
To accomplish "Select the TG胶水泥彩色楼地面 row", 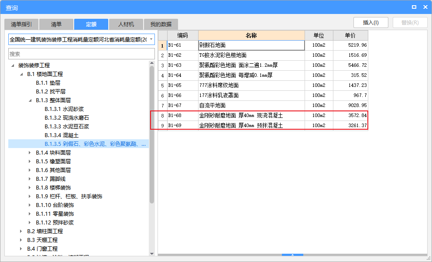I will click(263, 55).
